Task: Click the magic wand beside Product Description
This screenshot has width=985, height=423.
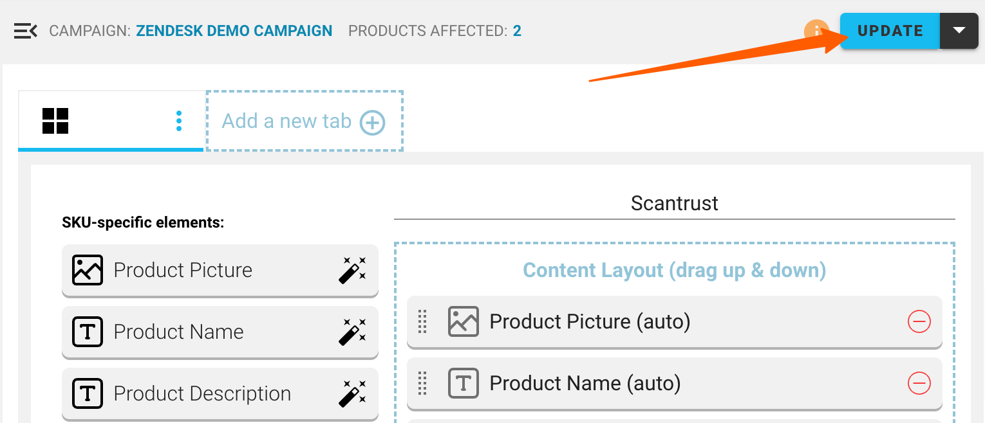Action: point(352,393)
